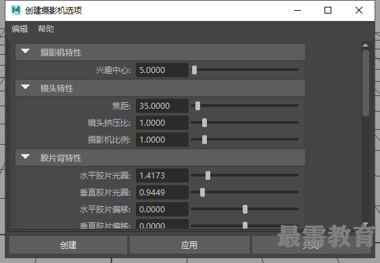Click the 垂直胶片光圈 value field
This screenshot has height=263, width=380.
[x=162, y=193]
